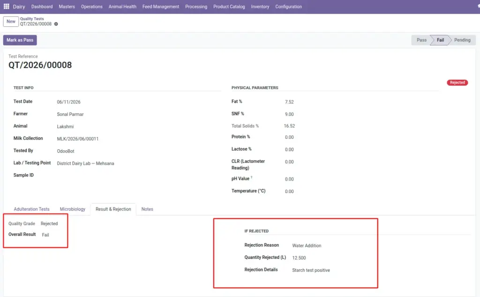Open the Dairy app home
The width and height of the screenshot is (480, 297).
point(19,7)
